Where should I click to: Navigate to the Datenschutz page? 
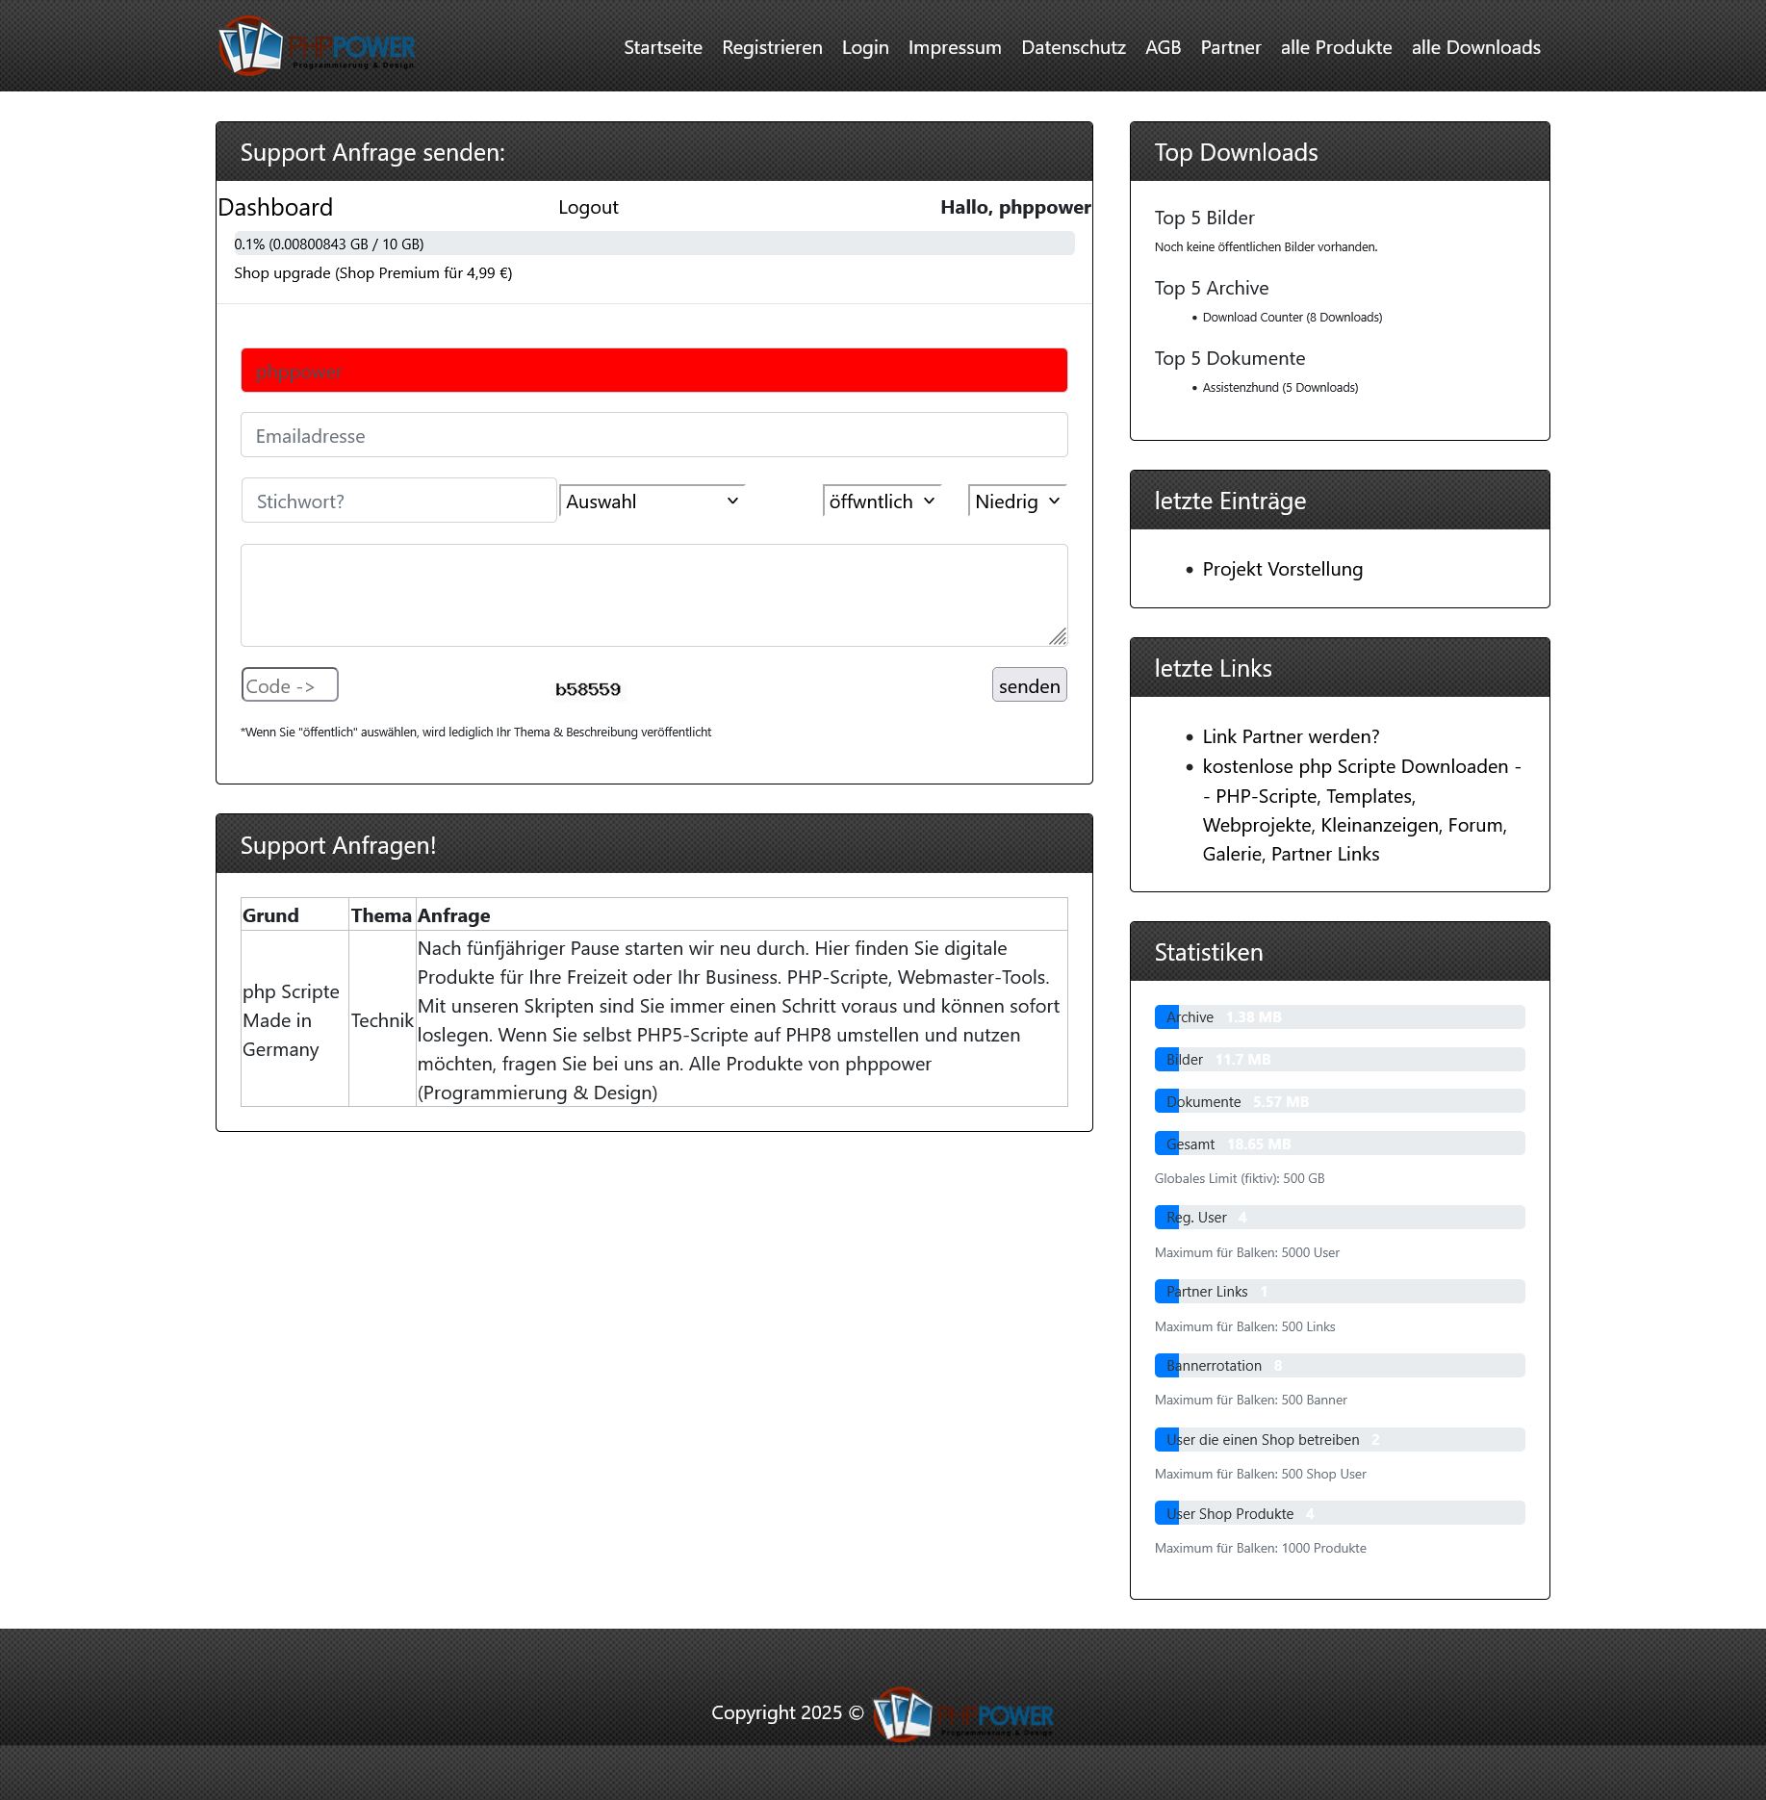tap(1073, 47)
